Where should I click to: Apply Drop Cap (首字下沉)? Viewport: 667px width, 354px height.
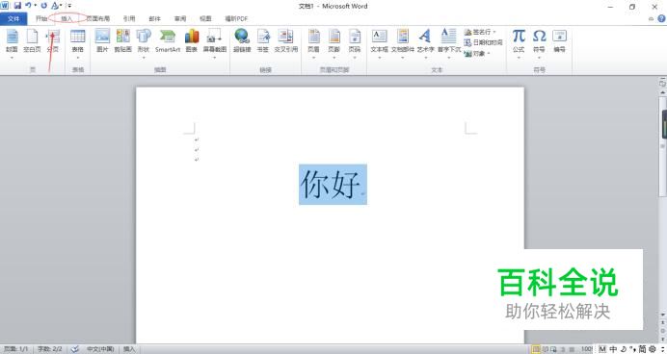[x=449, y=41]
